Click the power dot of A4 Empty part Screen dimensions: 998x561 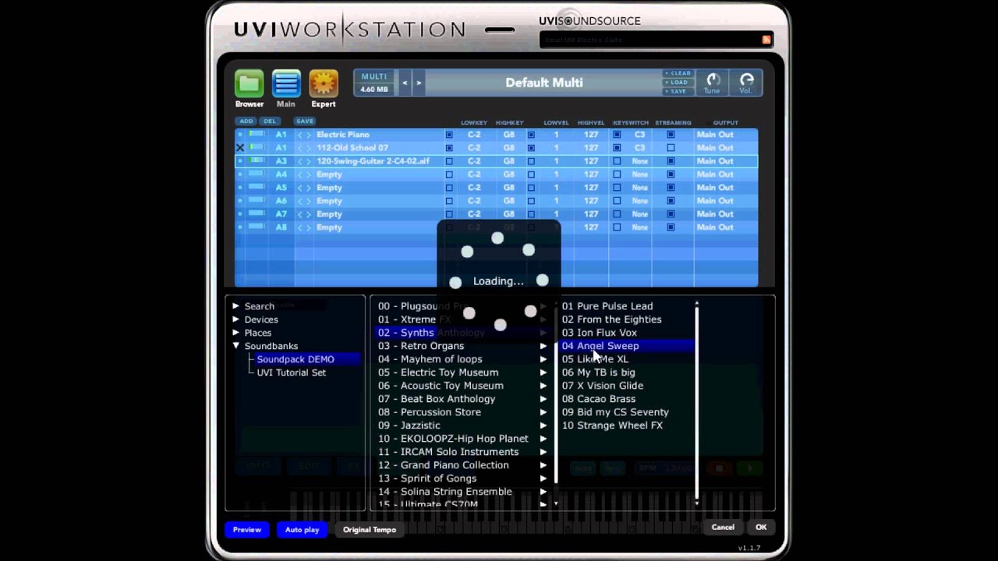click(x=240, y=175)
